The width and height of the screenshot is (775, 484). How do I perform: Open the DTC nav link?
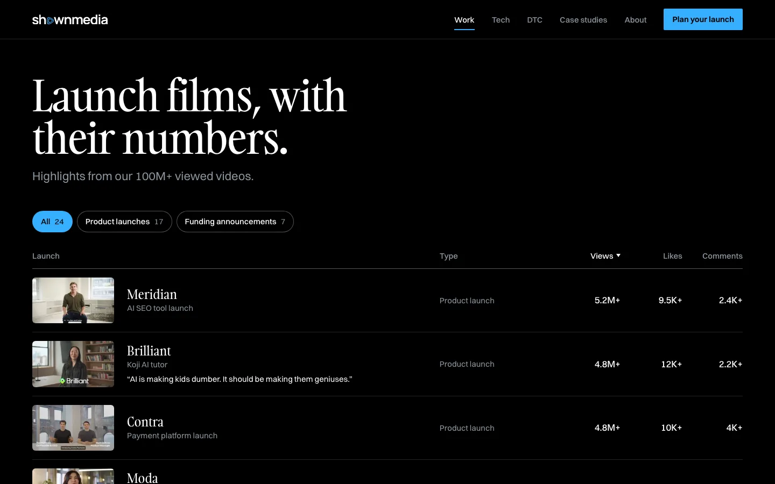[535, 20]
